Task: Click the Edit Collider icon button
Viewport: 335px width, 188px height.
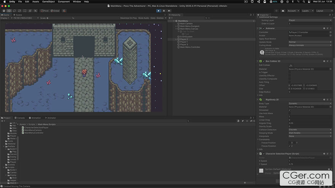Action: pos(291,65)
